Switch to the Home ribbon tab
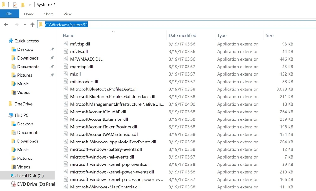This screenshot has width=316, height=191. coord(29,14)
